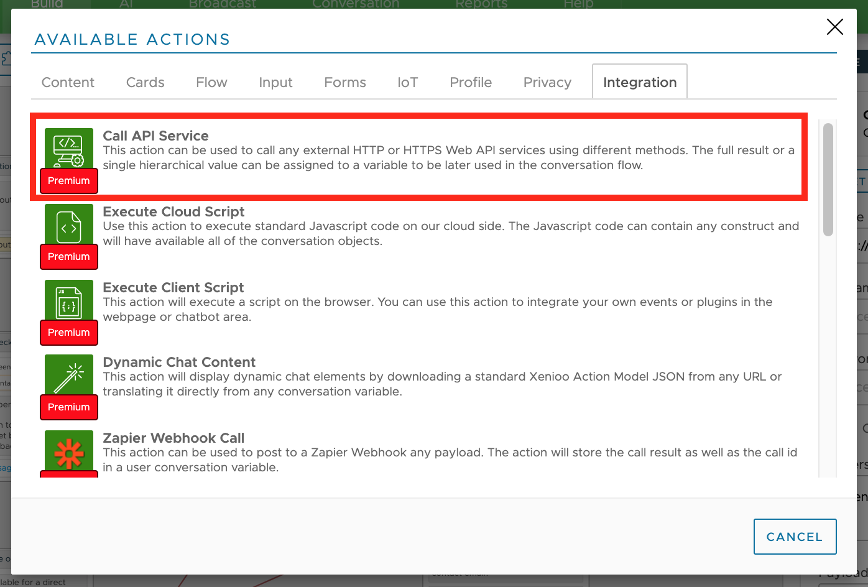Screen dimensions: 868x587
Task: Switch to the Content tab
Action: 68,82
